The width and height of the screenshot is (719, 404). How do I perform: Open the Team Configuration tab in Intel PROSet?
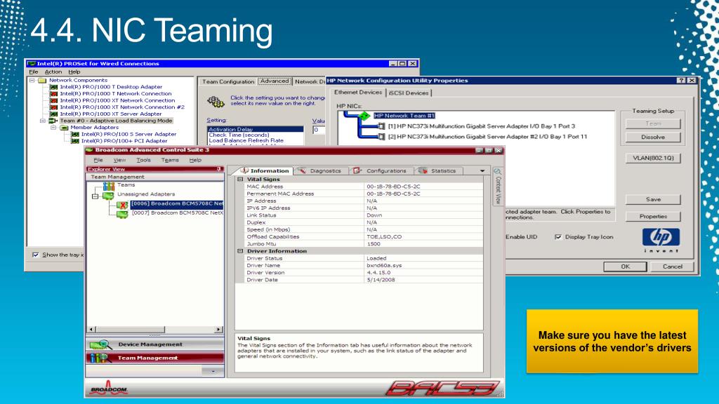click(x=228, y=81)
